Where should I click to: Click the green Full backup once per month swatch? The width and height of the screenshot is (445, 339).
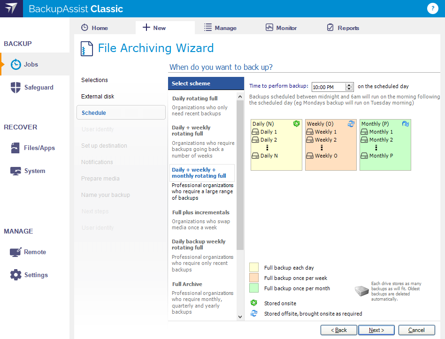click(254, 288)
